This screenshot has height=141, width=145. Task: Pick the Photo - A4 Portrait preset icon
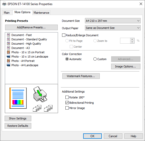point(8,61)
